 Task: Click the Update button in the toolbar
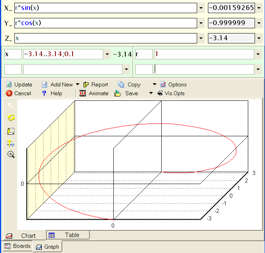(19, 84)
